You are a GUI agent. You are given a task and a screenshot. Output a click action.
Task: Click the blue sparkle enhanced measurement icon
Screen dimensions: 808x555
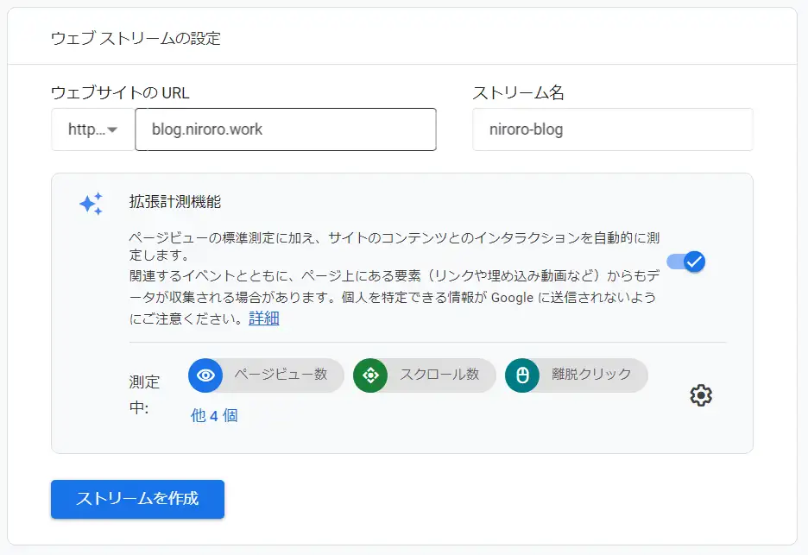point(91,204)
